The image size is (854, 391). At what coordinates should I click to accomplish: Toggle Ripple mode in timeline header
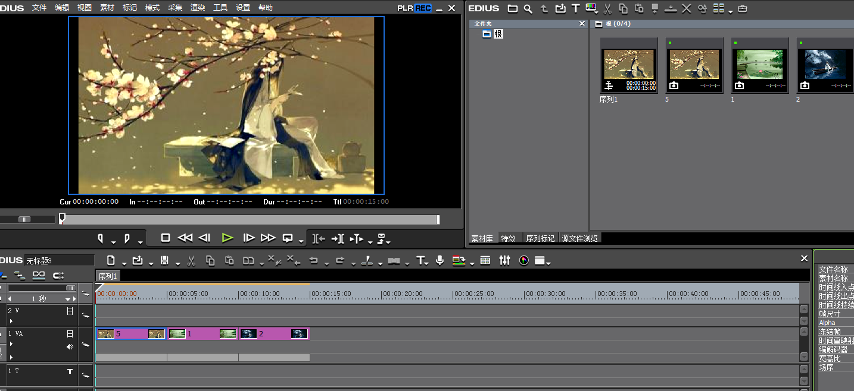pos(20,275)
